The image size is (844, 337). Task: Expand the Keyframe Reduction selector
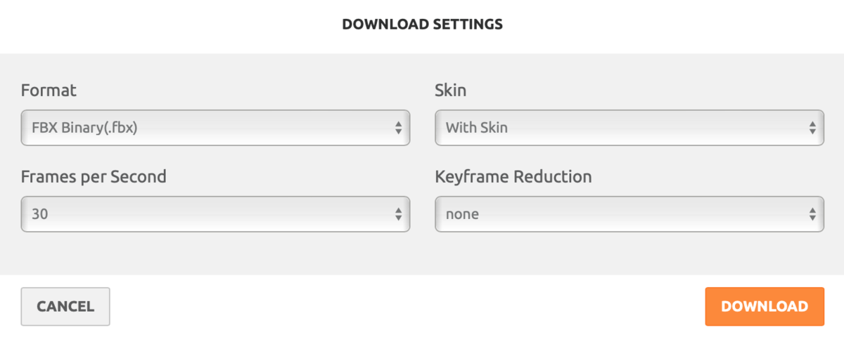coord(629,214)
